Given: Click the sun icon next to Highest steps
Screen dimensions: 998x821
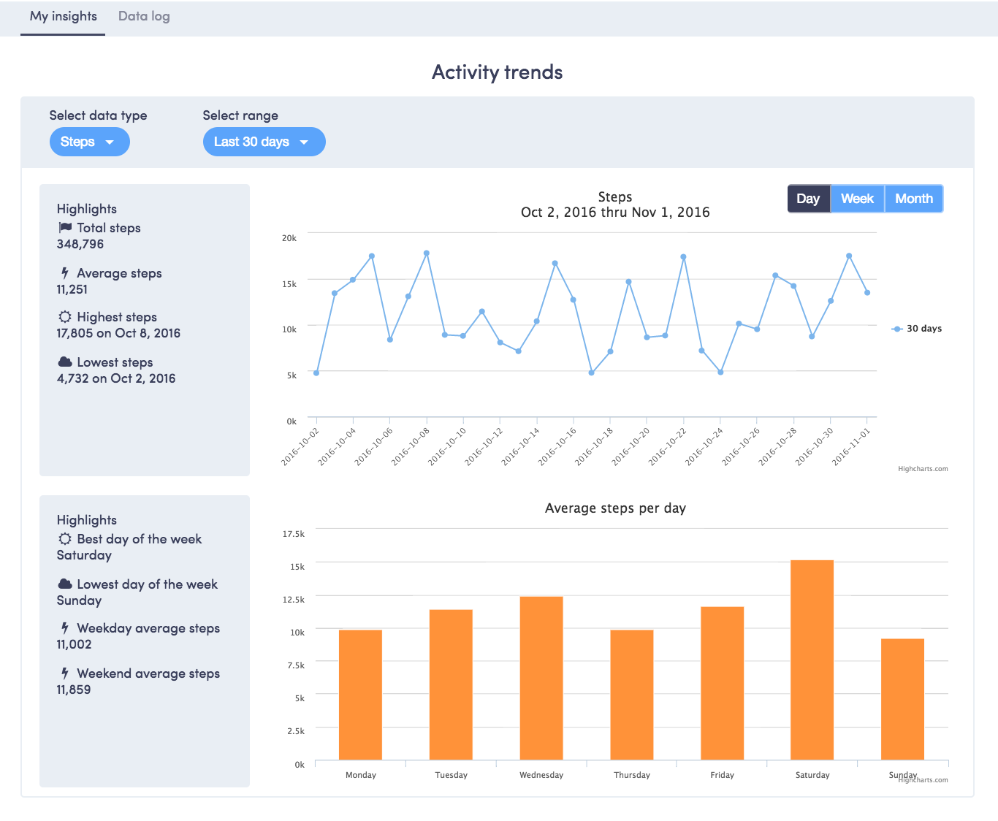Looking at the screenshot, I should pos(66,317).
